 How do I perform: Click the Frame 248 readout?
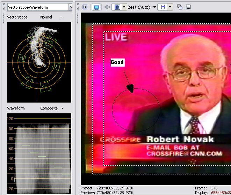pos(206,188)
